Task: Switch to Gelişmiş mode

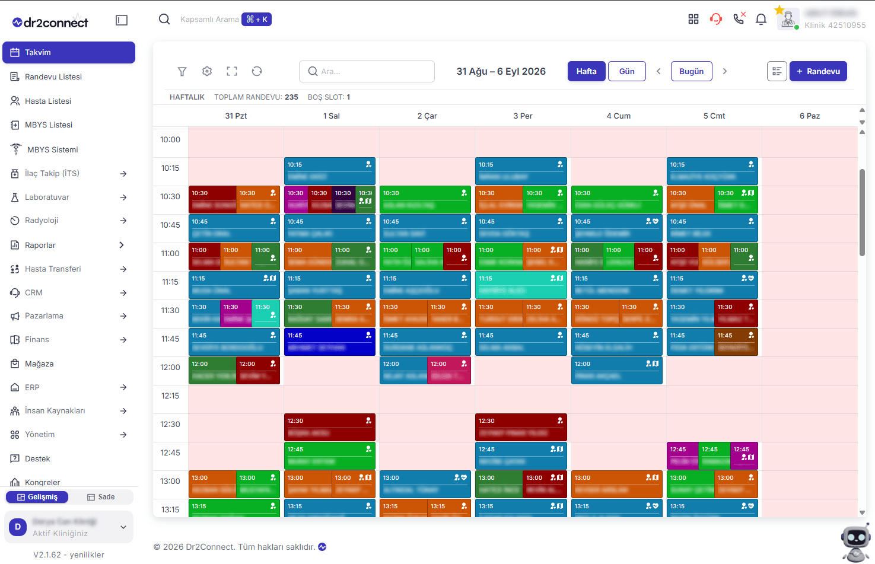Action: coord(37,497)
